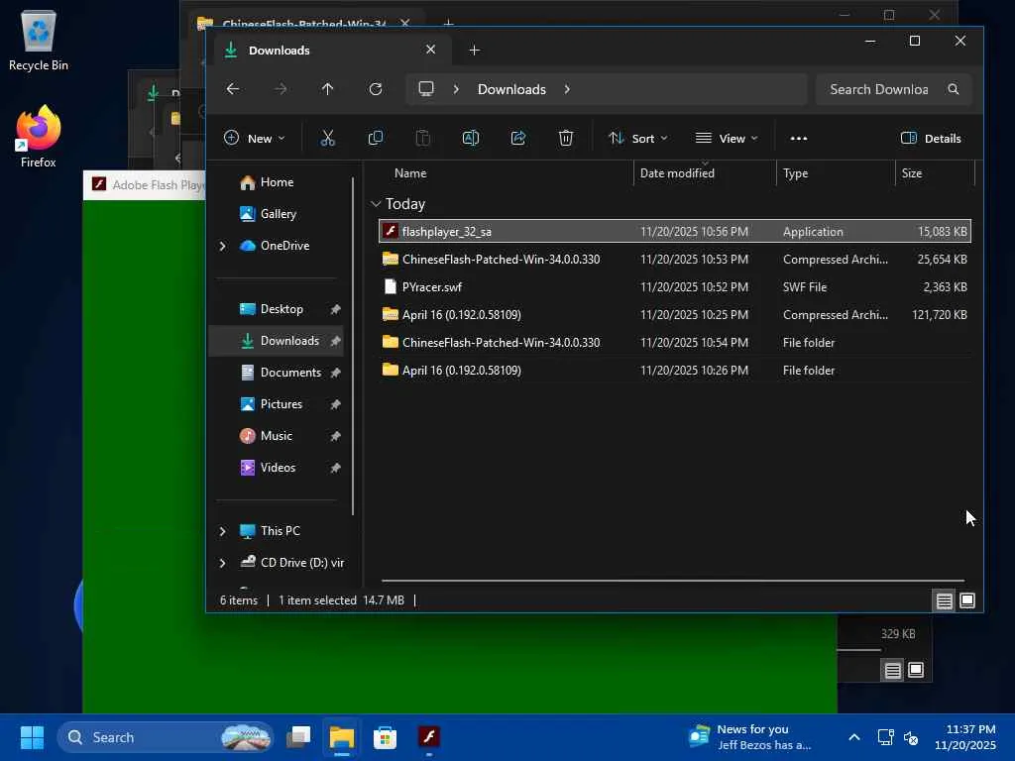Viewport: 1015px width, 761px height.
Task: Open the Sort dropdown menu
Action: click(637, 139)
